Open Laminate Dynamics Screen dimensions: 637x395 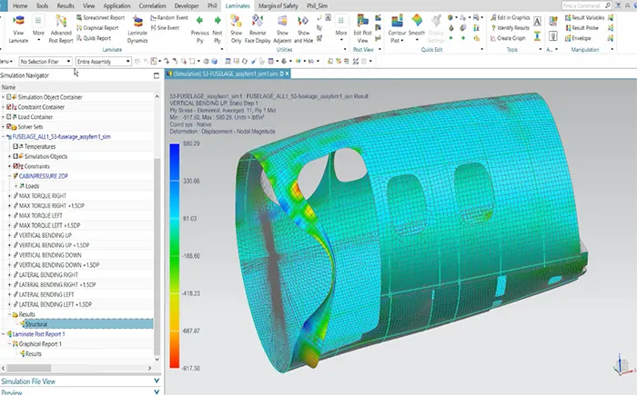pyautogui.click(x=137, y=29)
